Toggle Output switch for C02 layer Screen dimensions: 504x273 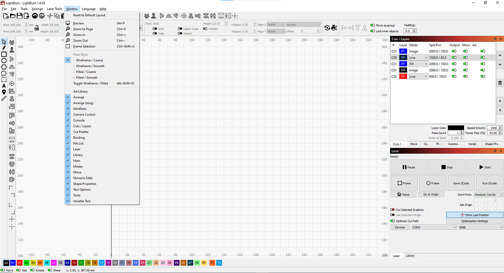click(x=454, y=76)
